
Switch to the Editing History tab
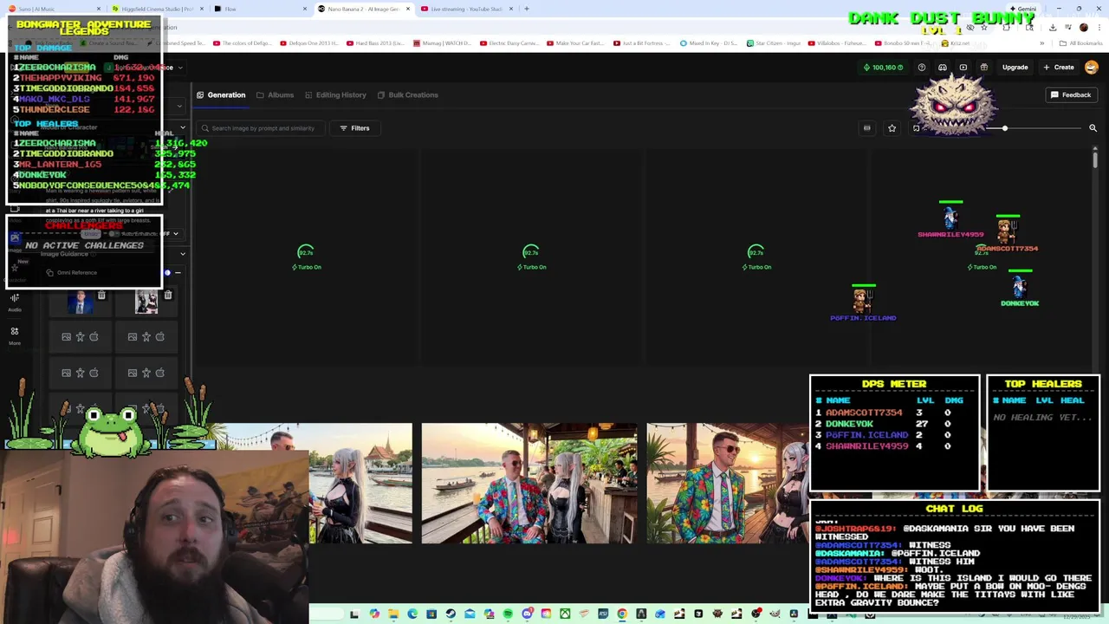click(335, 94)
